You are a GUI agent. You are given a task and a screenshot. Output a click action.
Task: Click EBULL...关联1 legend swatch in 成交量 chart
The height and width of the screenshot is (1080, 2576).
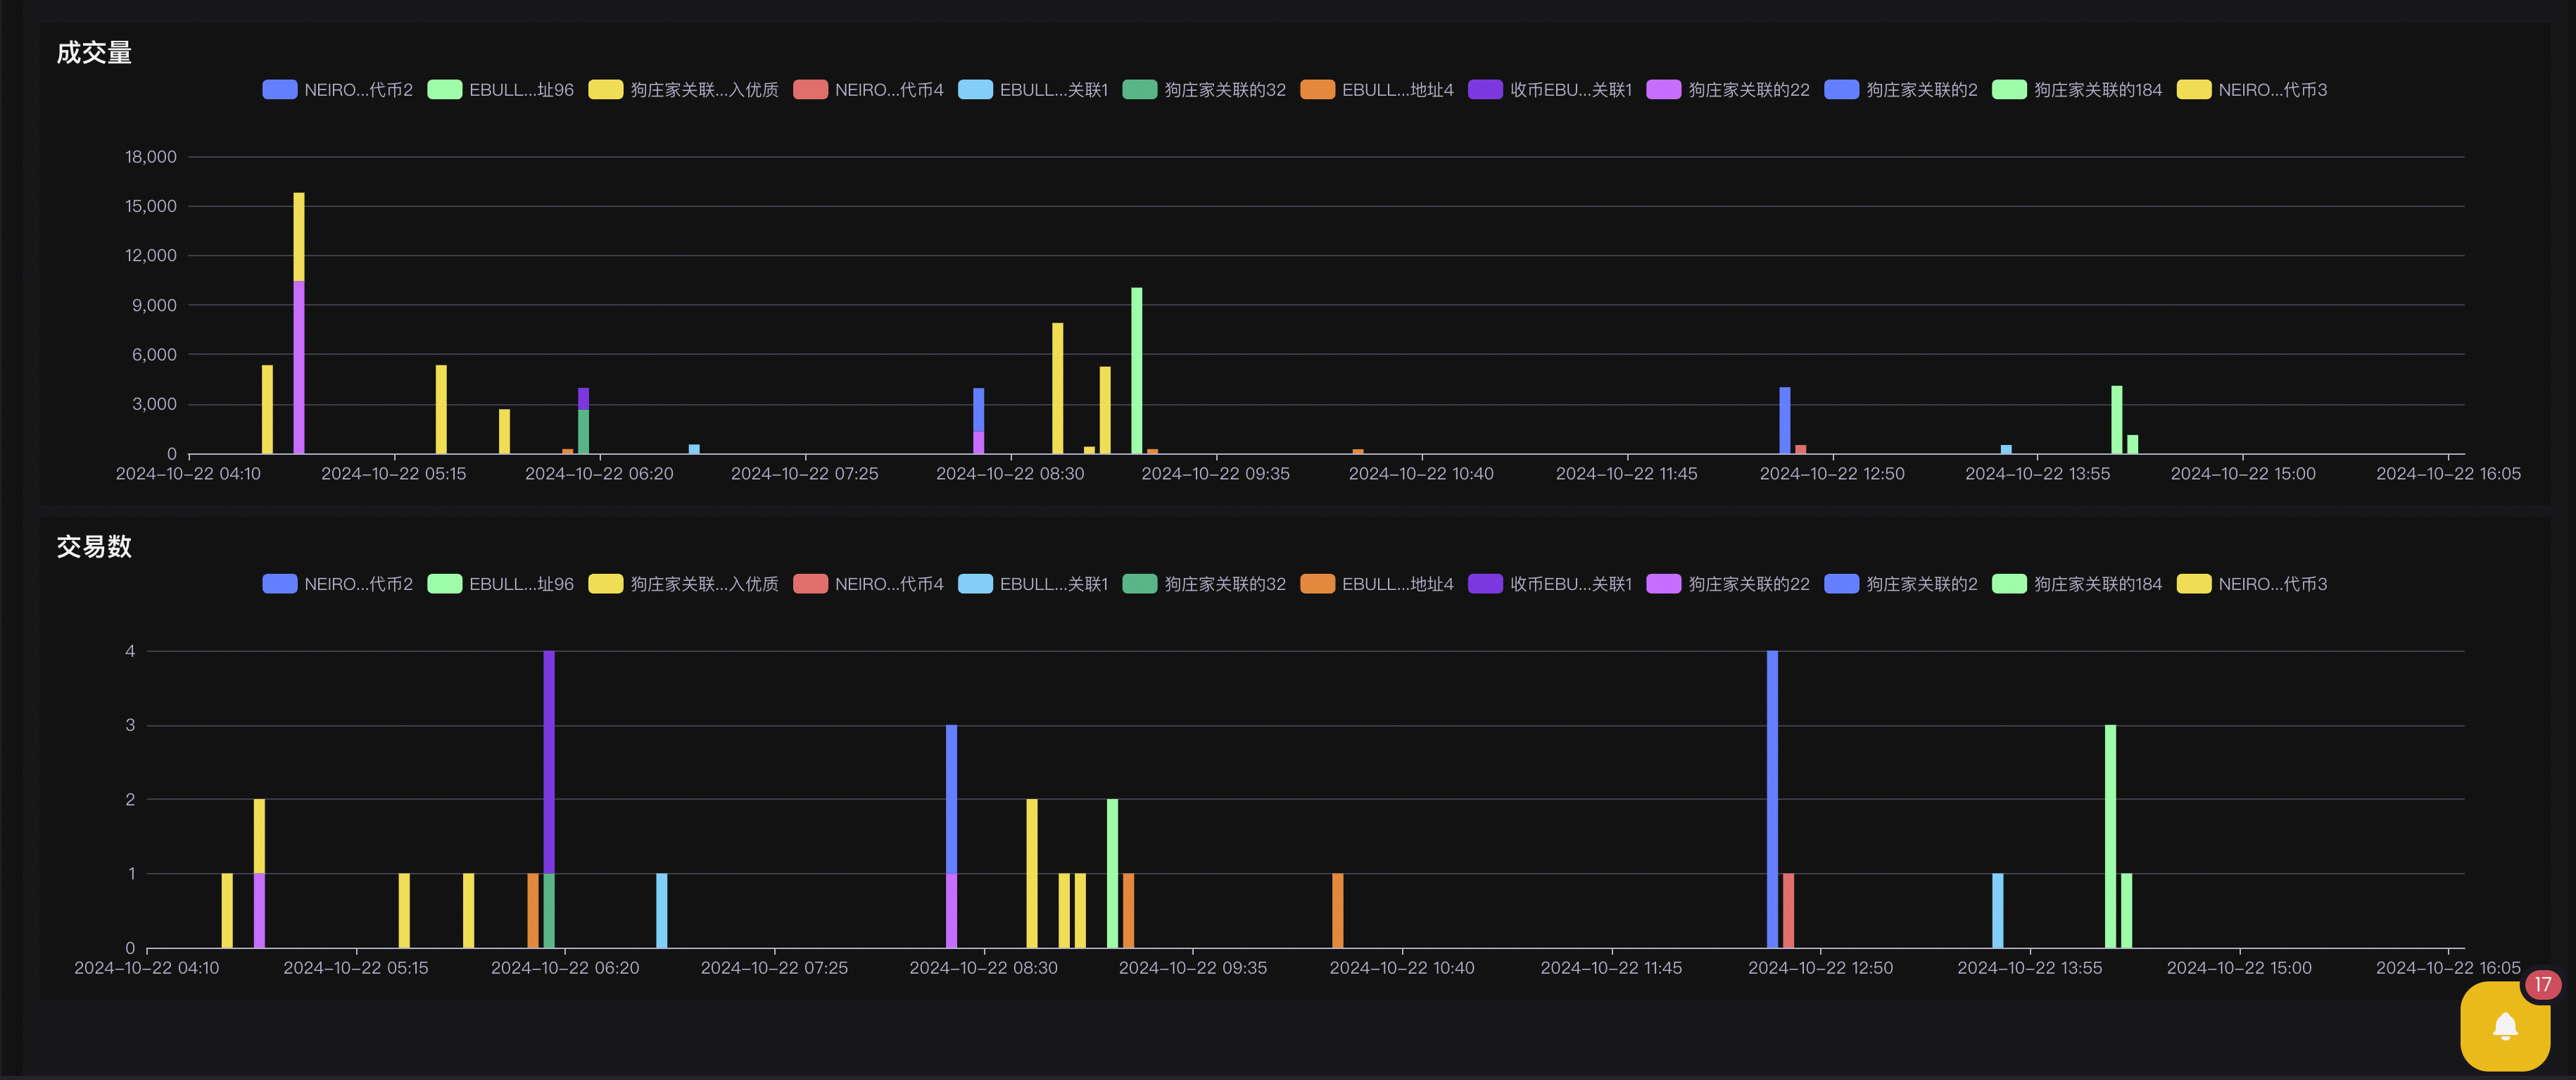[x=975, y=90]
